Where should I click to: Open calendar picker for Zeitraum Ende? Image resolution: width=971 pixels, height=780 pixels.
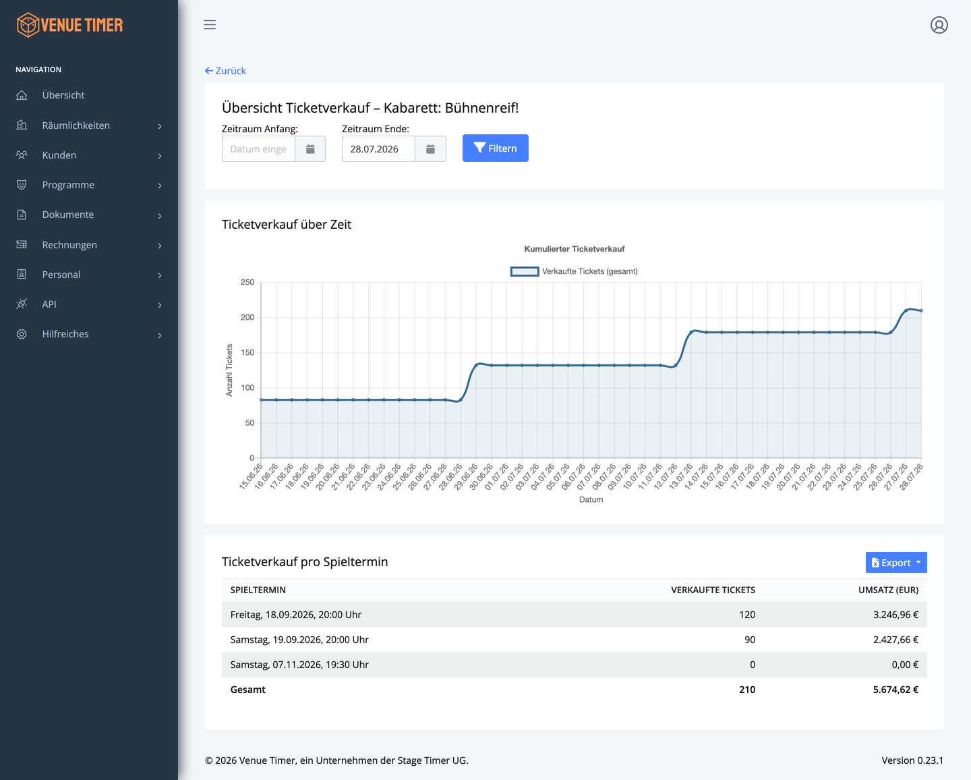point(430,149)
